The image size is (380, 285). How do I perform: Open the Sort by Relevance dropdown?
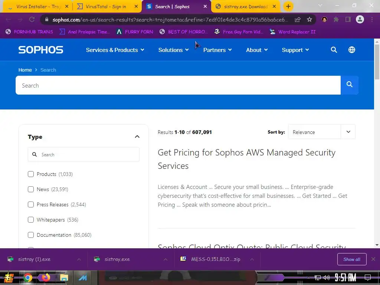(321, 132)
